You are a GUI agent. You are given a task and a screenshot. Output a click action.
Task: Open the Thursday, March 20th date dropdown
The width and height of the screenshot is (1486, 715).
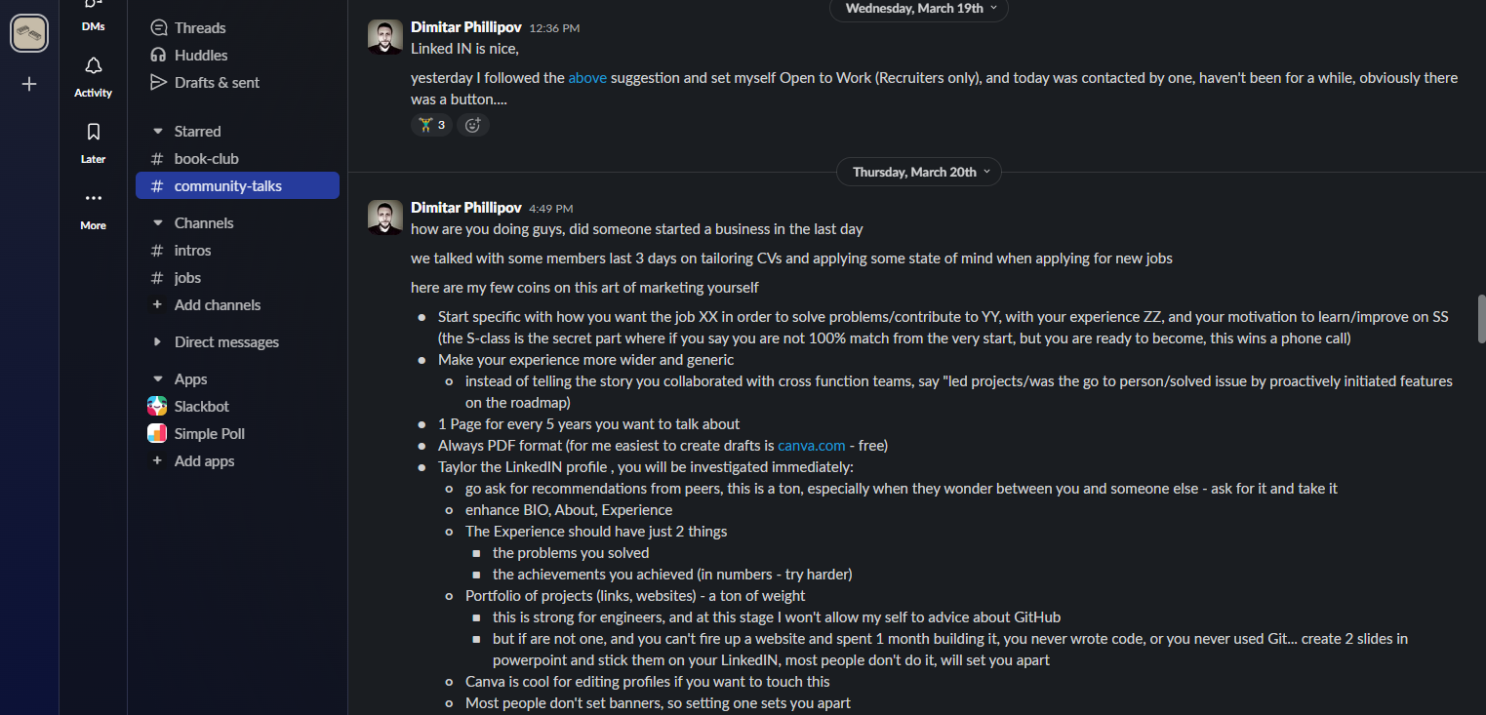tap(918, 172)
